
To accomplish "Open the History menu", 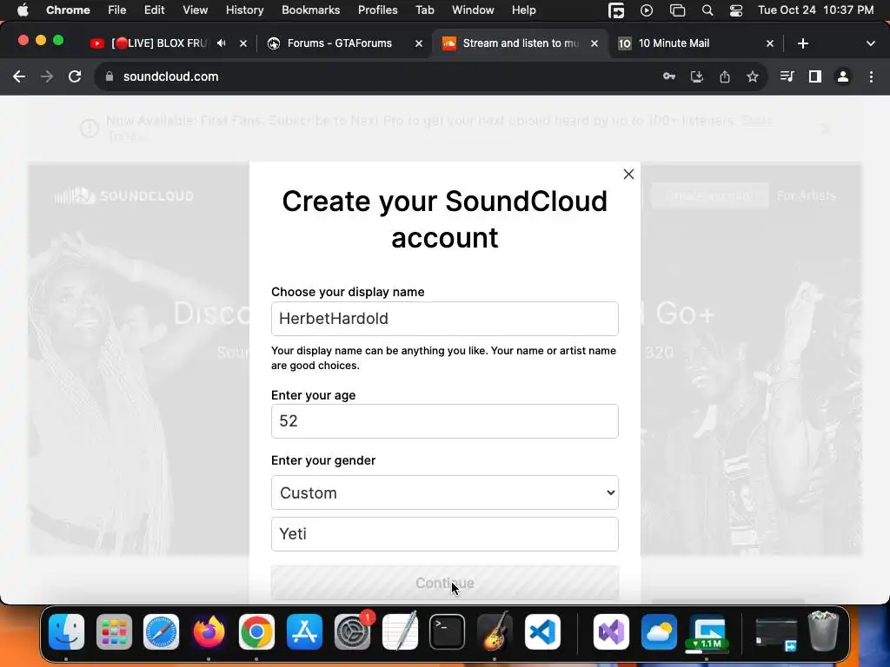I will click(x=244, y=10).
